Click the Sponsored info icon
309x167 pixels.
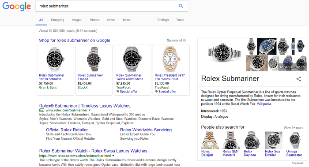[x=185, y=41]
